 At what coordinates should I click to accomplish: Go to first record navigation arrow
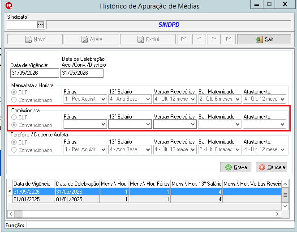[184, 39]
